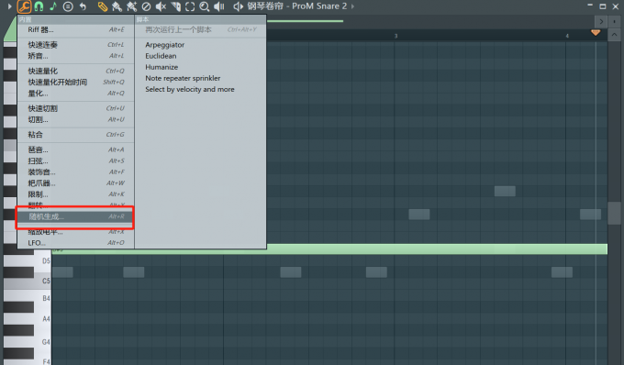Open the wrench Tools menu icon
This screenshot has height=365, width=624.
tap(24, 6)
